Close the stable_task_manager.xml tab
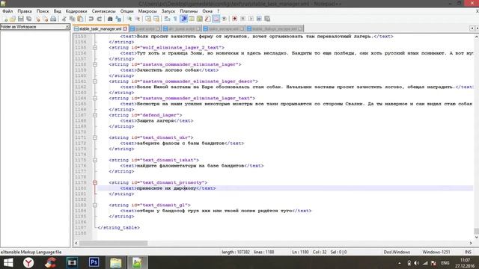Image resolution: width=479 pixels, height=269 pixels. point(125,28)
